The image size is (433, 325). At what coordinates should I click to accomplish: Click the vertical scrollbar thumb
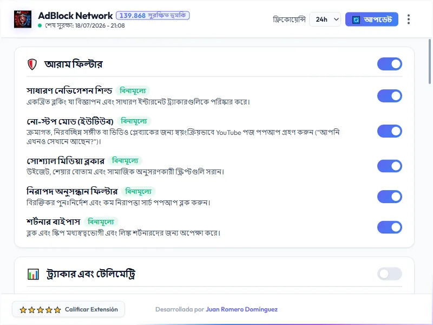tap(430, 61)
